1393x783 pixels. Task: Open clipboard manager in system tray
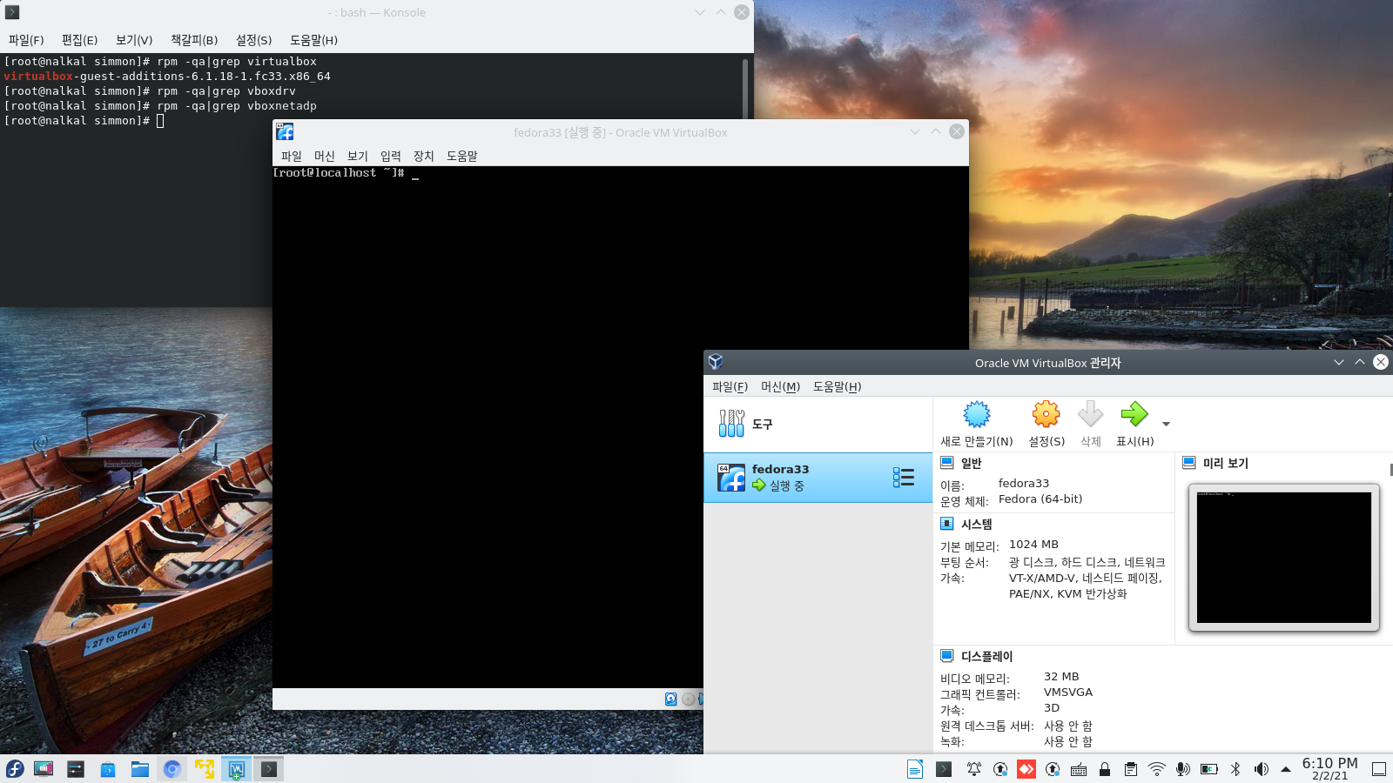pyautogui.click(x=1131, y=769)
